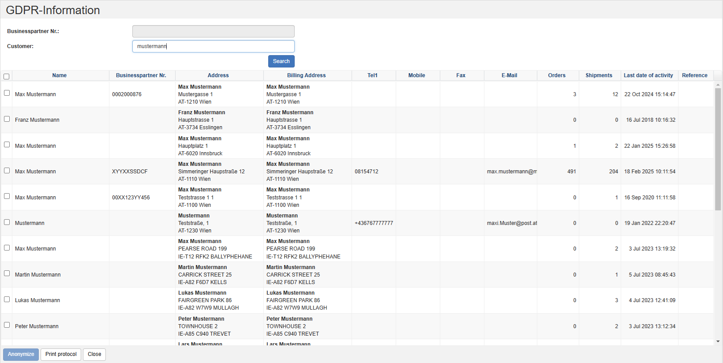Click the scroll down arrow of table
Viewport: 723px width, 363px height.
(x=718, y=341)
